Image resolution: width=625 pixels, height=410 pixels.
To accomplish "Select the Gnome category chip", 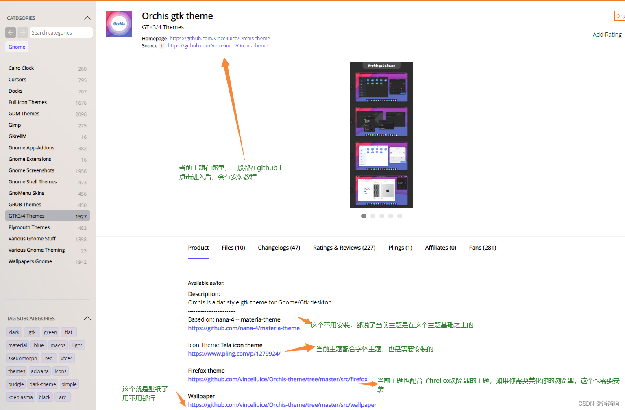I will click(x=17, y=47).
